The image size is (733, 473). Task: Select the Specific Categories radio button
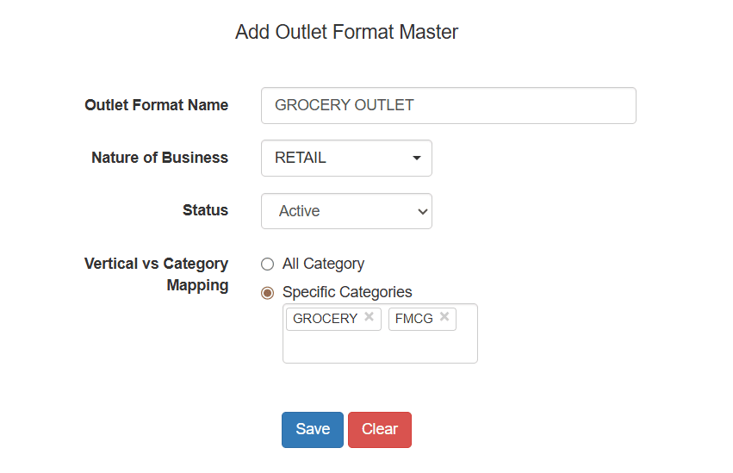click(x=267, y=293)
